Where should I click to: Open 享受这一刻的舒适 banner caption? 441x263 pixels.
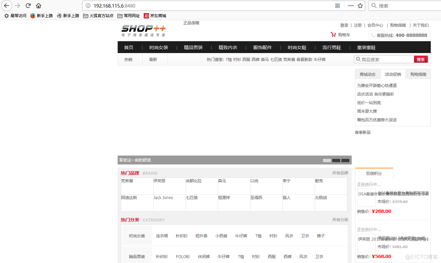[135, 160]
